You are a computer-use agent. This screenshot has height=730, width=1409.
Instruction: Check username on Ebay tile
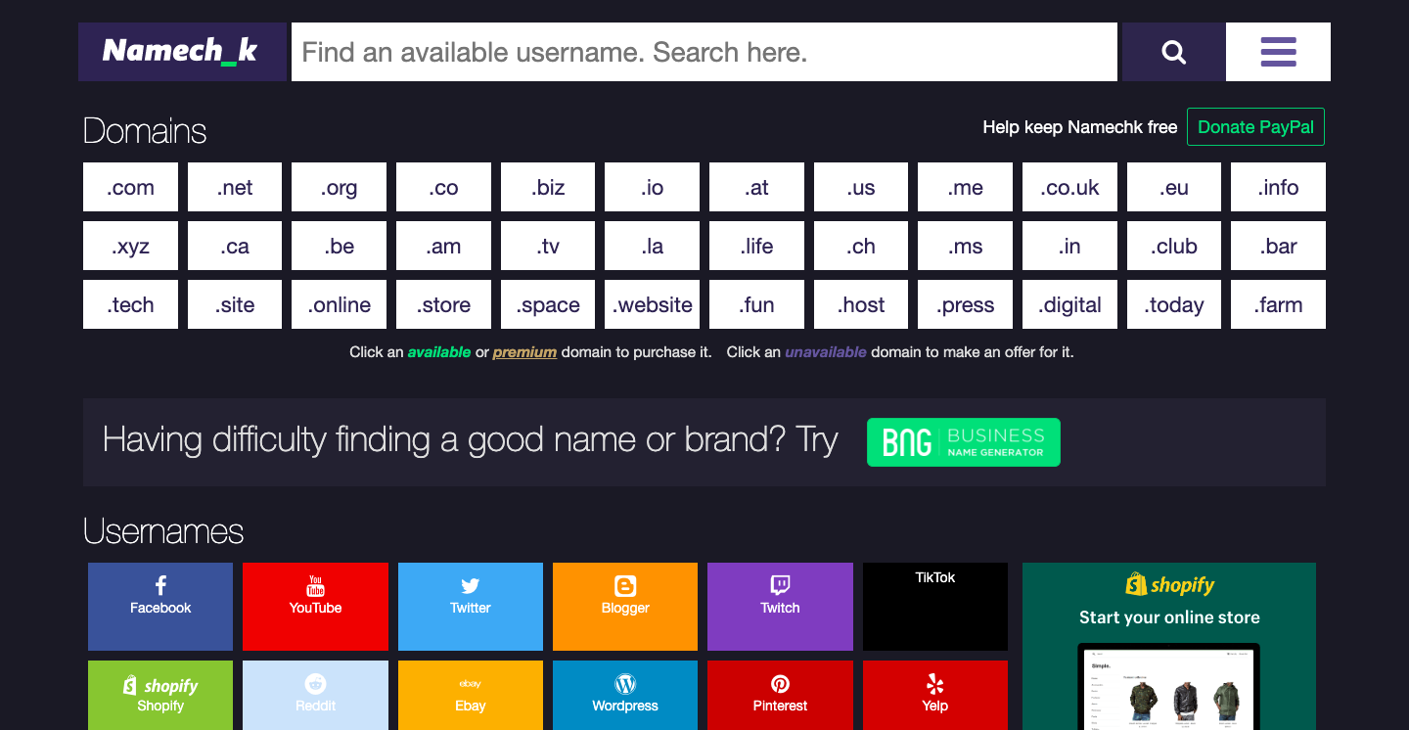pos(470,696)
